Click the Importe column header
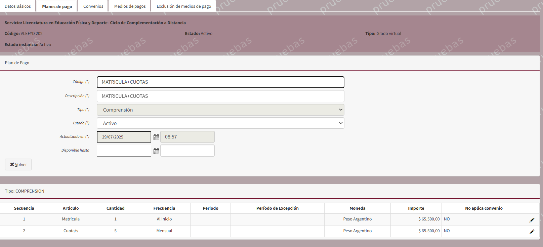 tap(416, 208)
